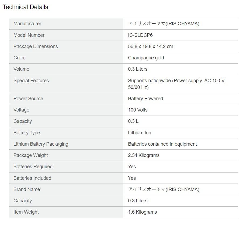
Task: Select the 1.6 Kilograms item weight value
Action: point(142,212)
